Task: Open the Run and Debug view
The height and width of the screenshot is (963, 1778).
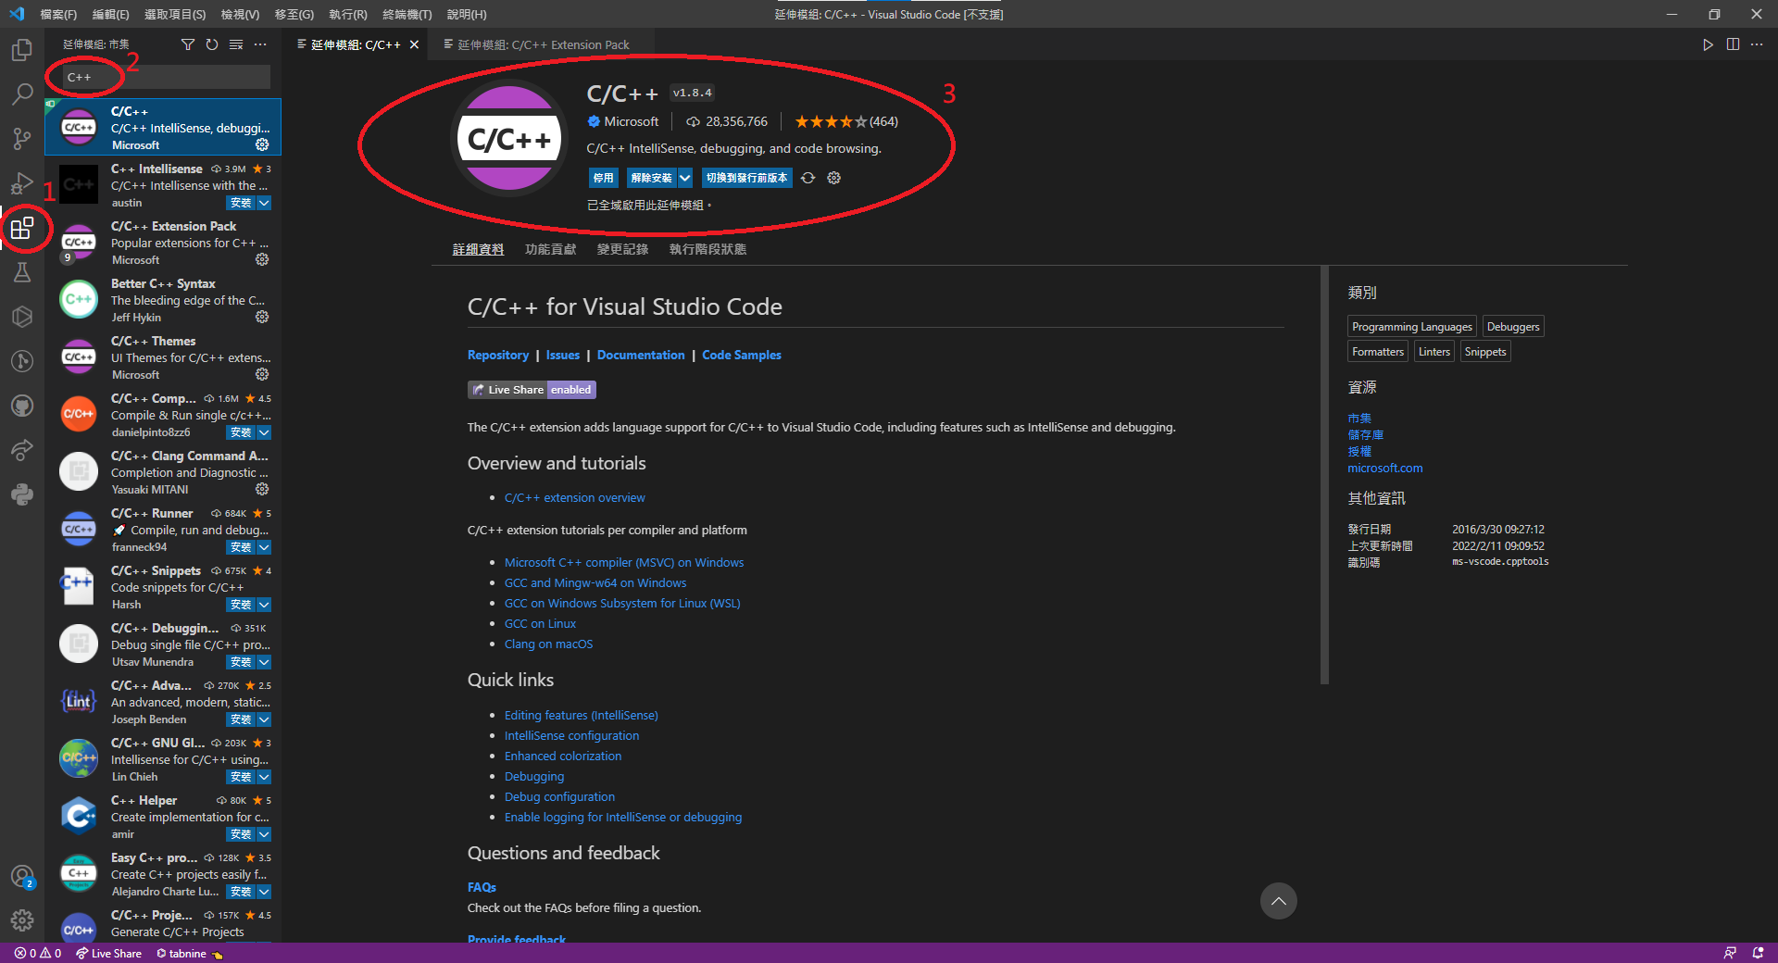Action: click(22, 182)
